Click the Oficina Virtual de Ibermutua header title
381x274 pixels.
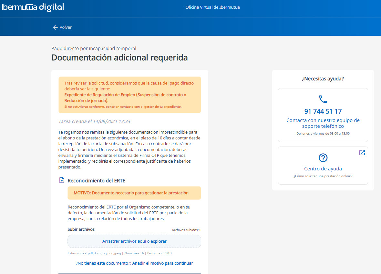coord(212,7)
